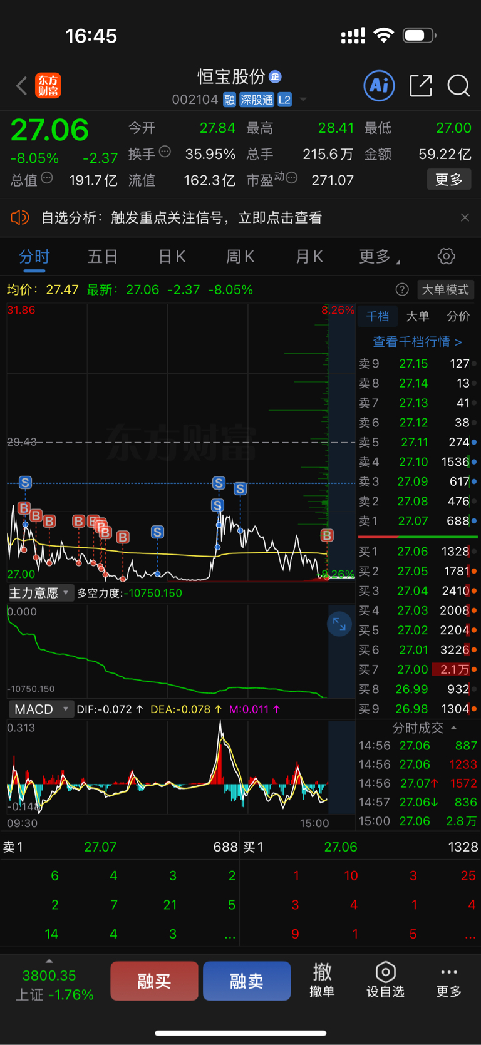Tap the 买1 27.06 order row
Screen dimensions: 481x1045
tap(417, 551)
